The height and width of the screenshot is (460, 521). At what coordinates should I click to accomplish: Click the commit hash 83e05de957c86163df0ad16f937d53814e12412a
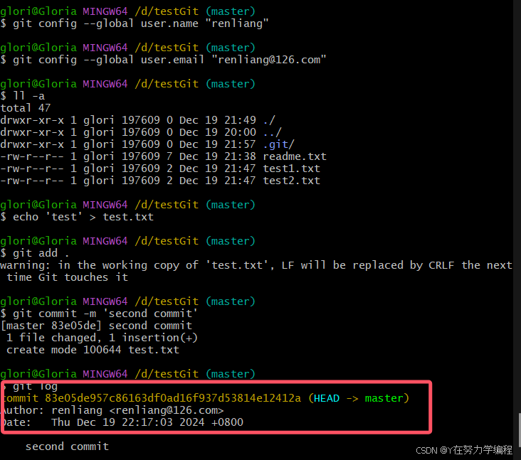[173, 398]
